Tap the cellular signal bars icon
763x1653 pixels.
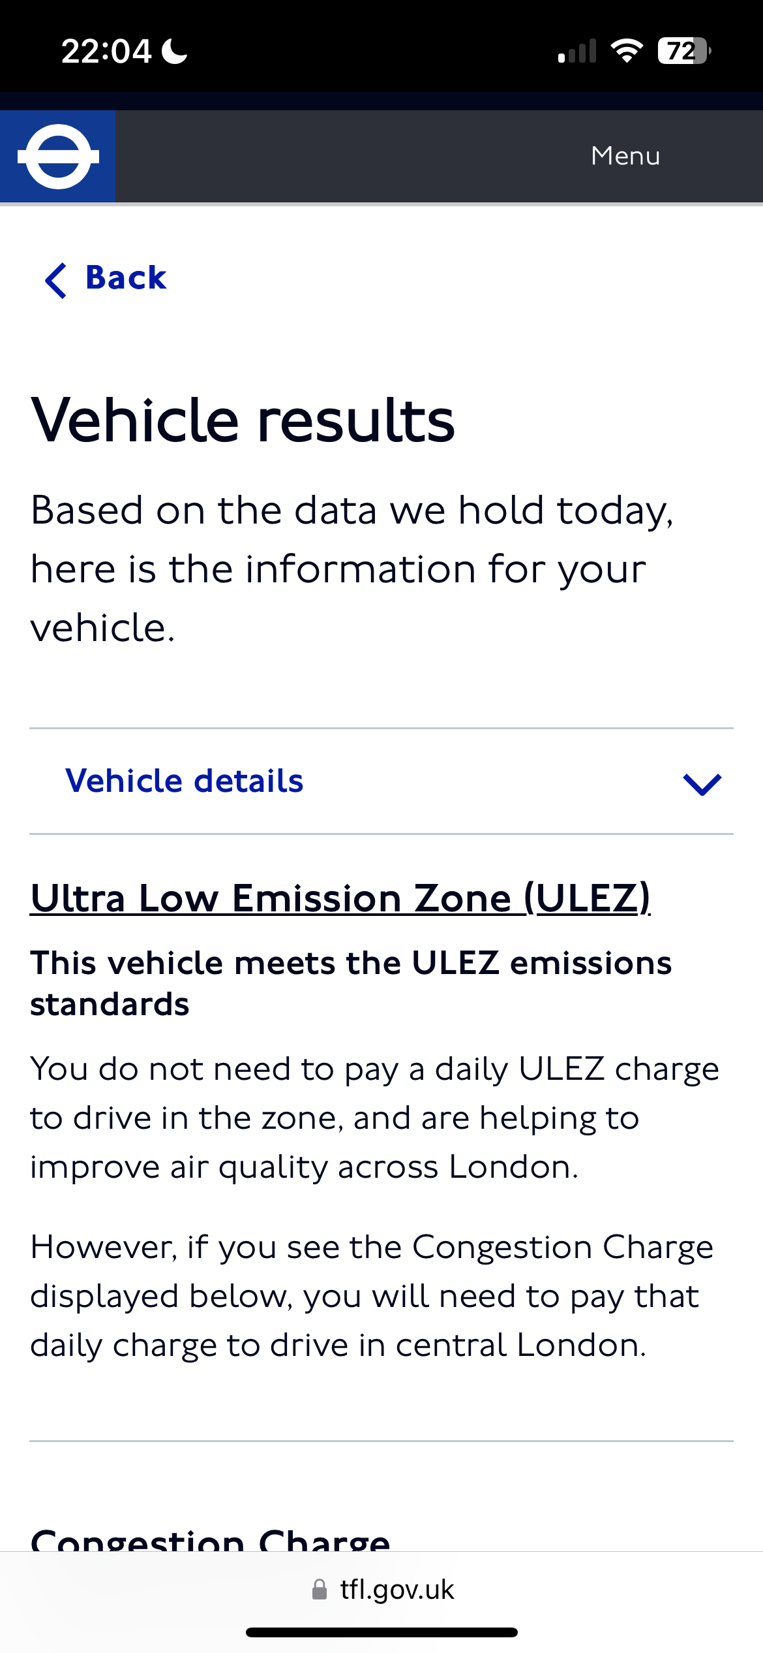coord(577,51)
